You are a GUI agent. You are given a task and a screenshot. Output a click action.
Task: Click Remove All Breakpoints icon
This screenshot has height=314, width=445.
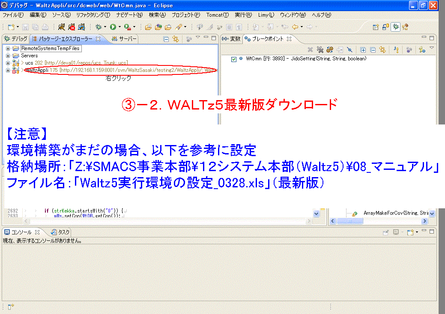point(320,50)
